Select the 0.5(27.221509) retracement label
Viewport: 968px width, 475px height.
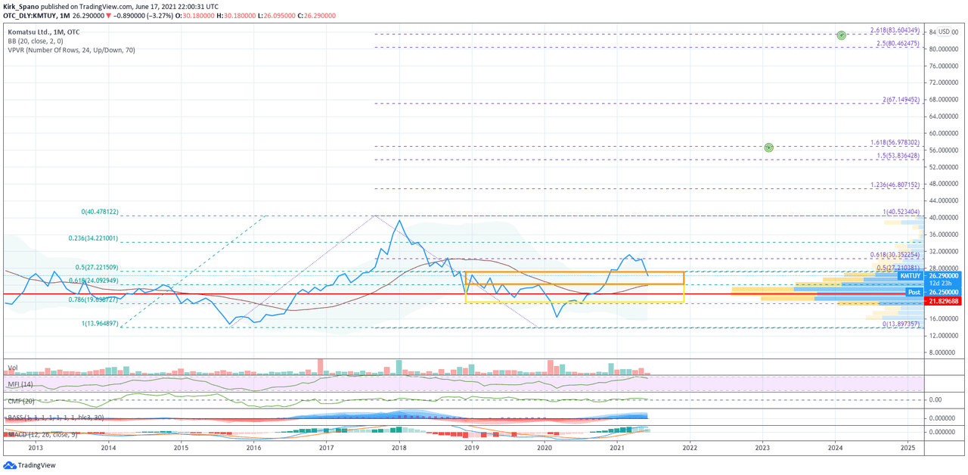(98, 268)
